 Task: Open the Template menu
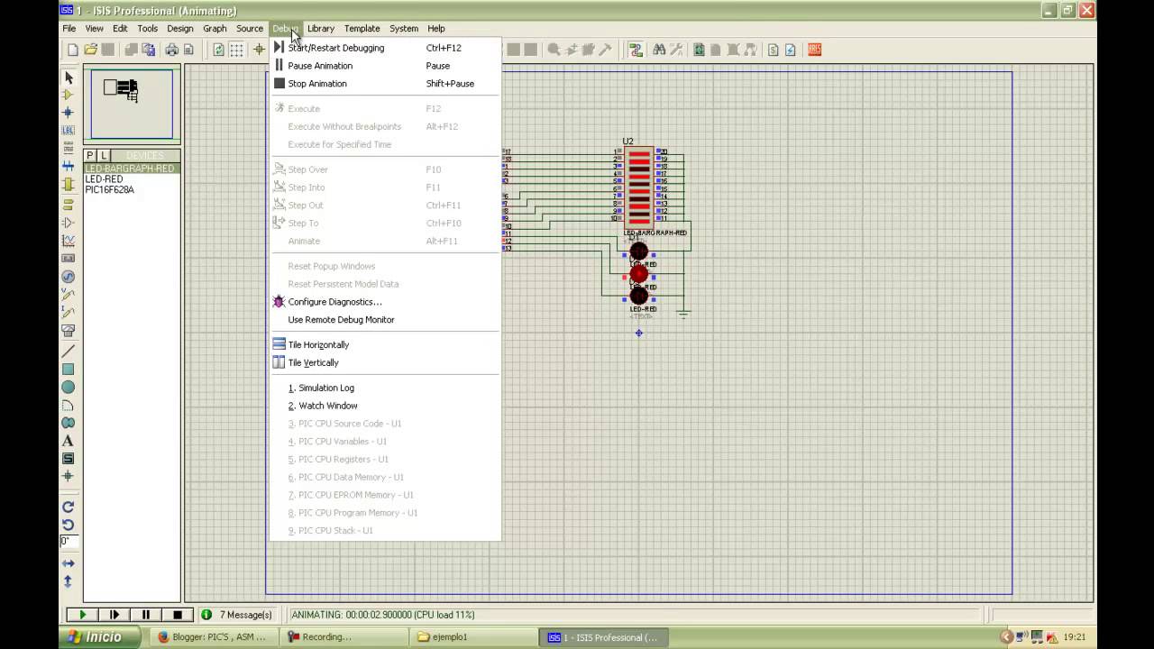tap(362, 29)
